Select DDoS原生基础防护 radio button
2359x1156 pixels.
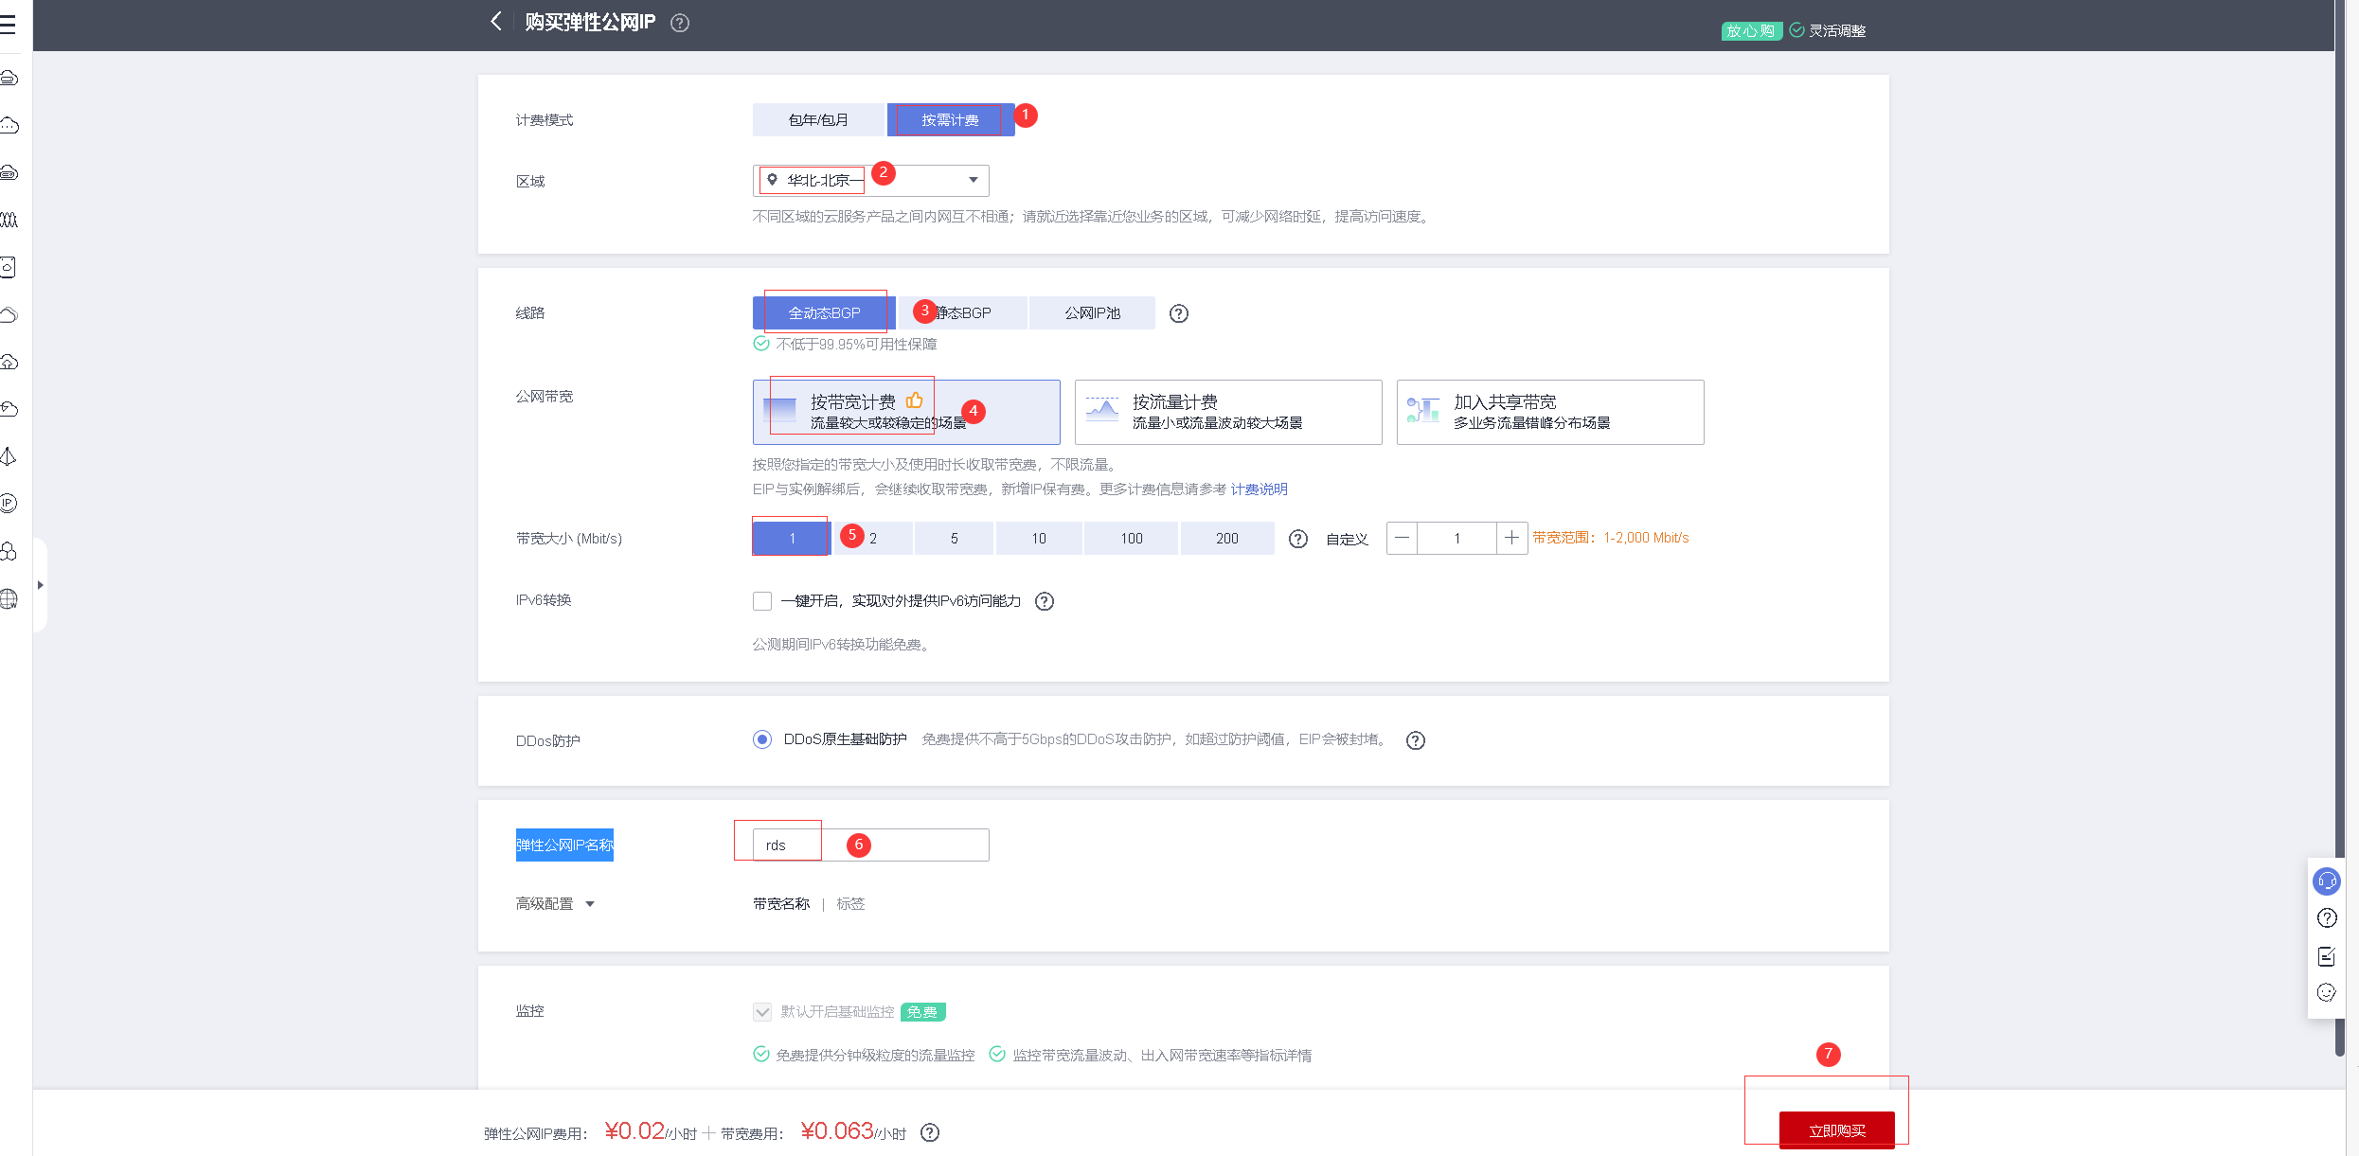[762, 739]
